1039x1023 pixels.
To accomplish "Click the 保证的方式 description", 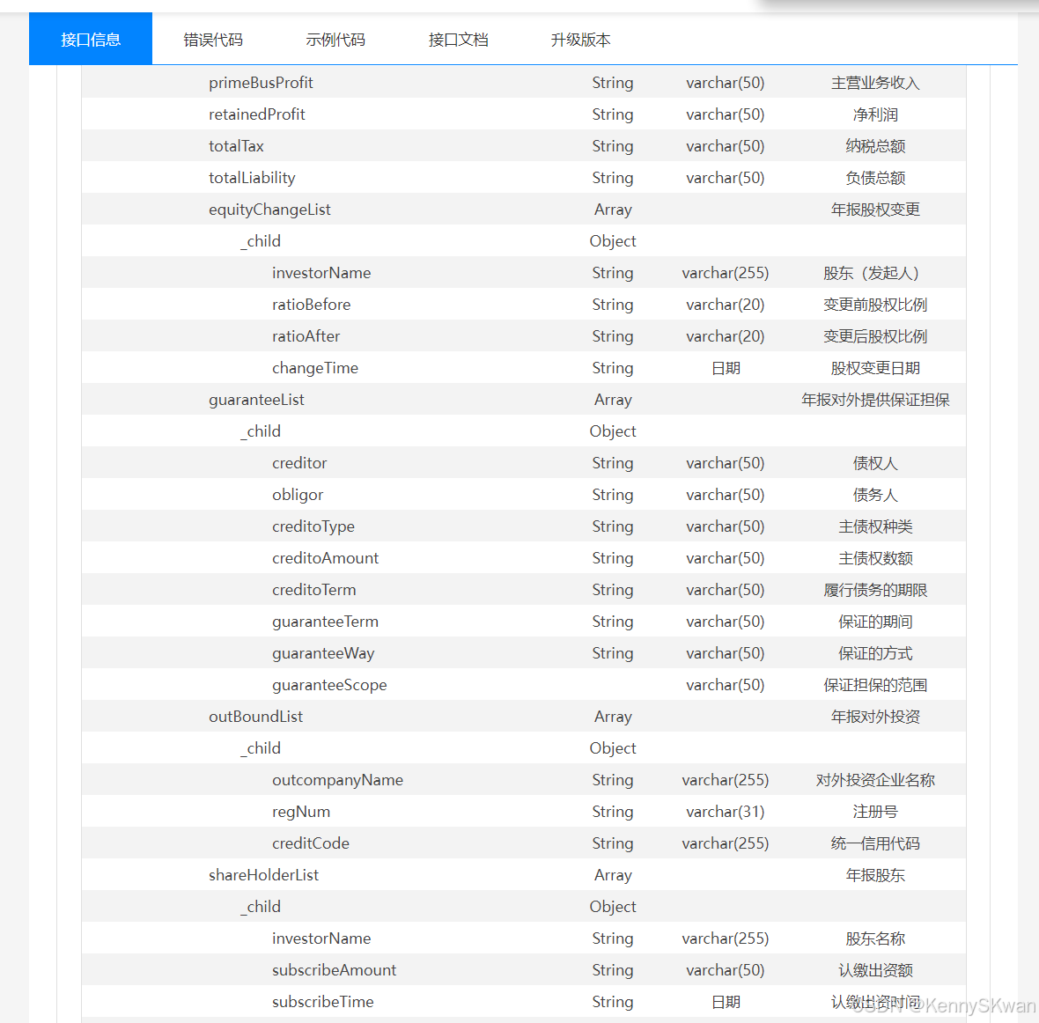I will pyautogui.click(x=874, y=654).
